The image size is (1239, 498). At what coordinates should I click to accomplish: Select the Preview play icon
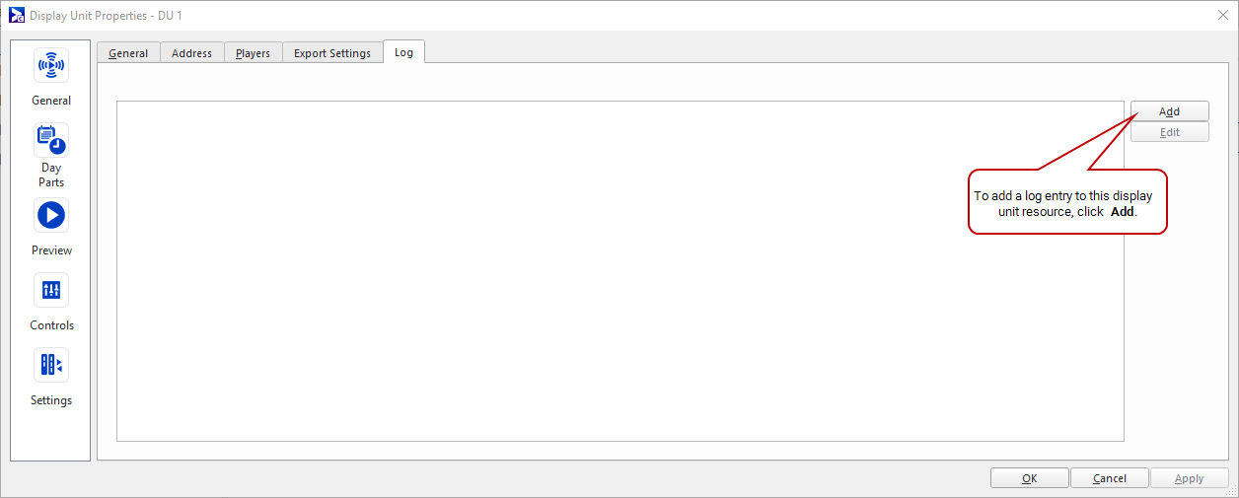point(51,215)
